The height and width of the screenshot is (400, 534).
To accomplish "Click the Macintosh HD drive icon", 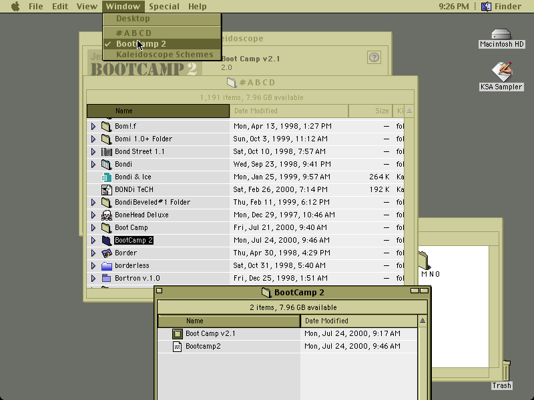I will [x=501, y=35].
